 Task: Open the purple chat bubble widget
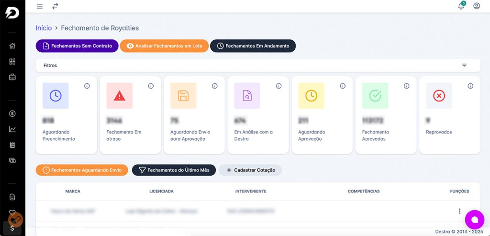coord(474,220)
